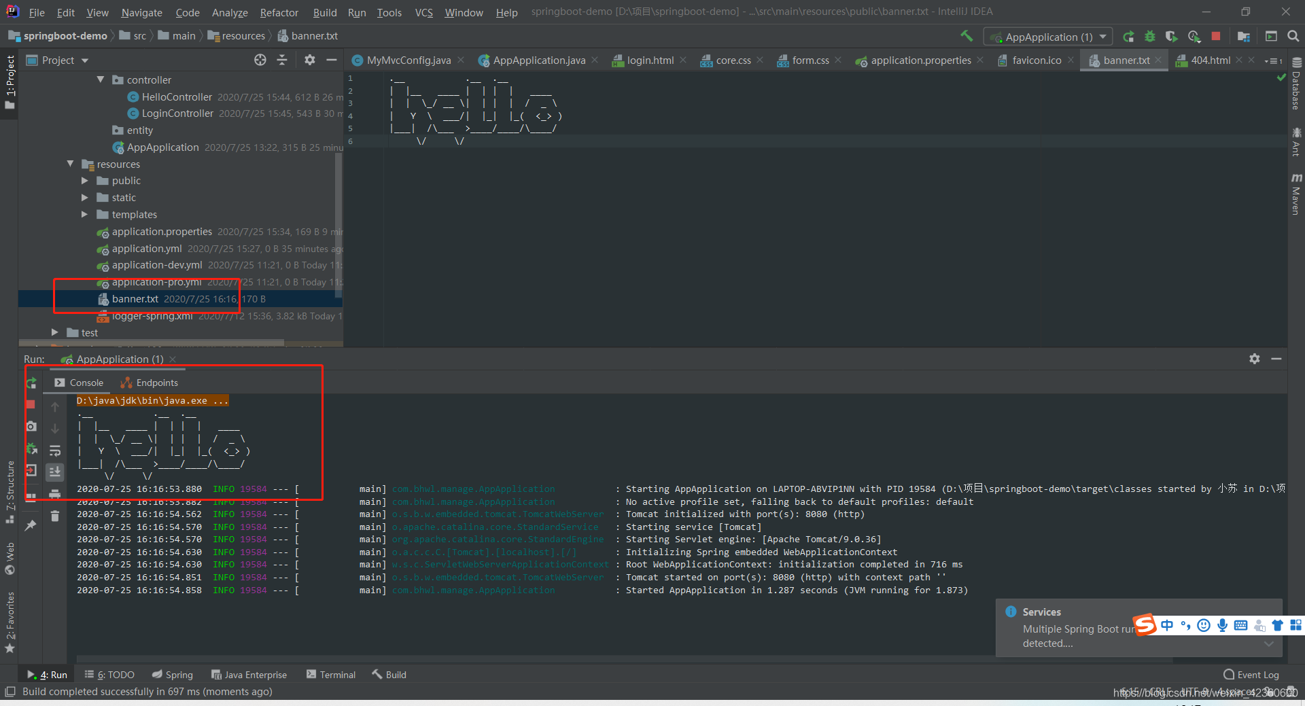1305x706 pixels.
Task: Run with Coverage from the toolbar
Action: tap(1172, 37)
